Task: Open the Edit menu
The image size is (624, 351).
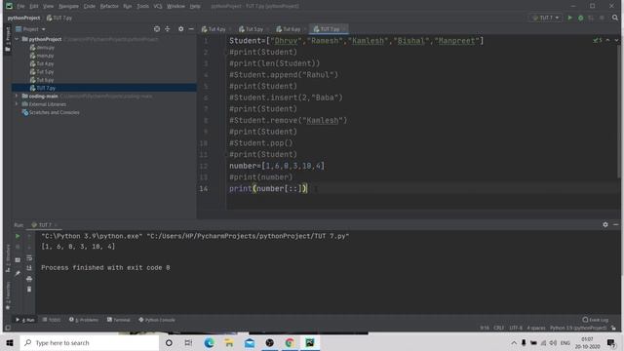Action: tap(34, 6)
